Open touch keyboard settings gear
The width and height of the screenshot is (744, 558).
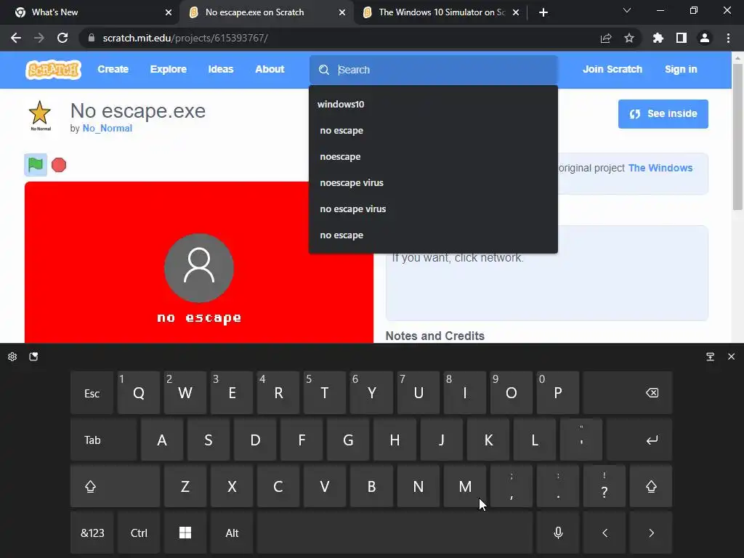click(x=12, y=356)
